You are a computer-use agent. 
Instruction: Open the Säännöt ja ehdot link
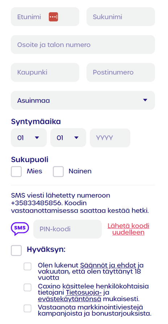point(108,265)
